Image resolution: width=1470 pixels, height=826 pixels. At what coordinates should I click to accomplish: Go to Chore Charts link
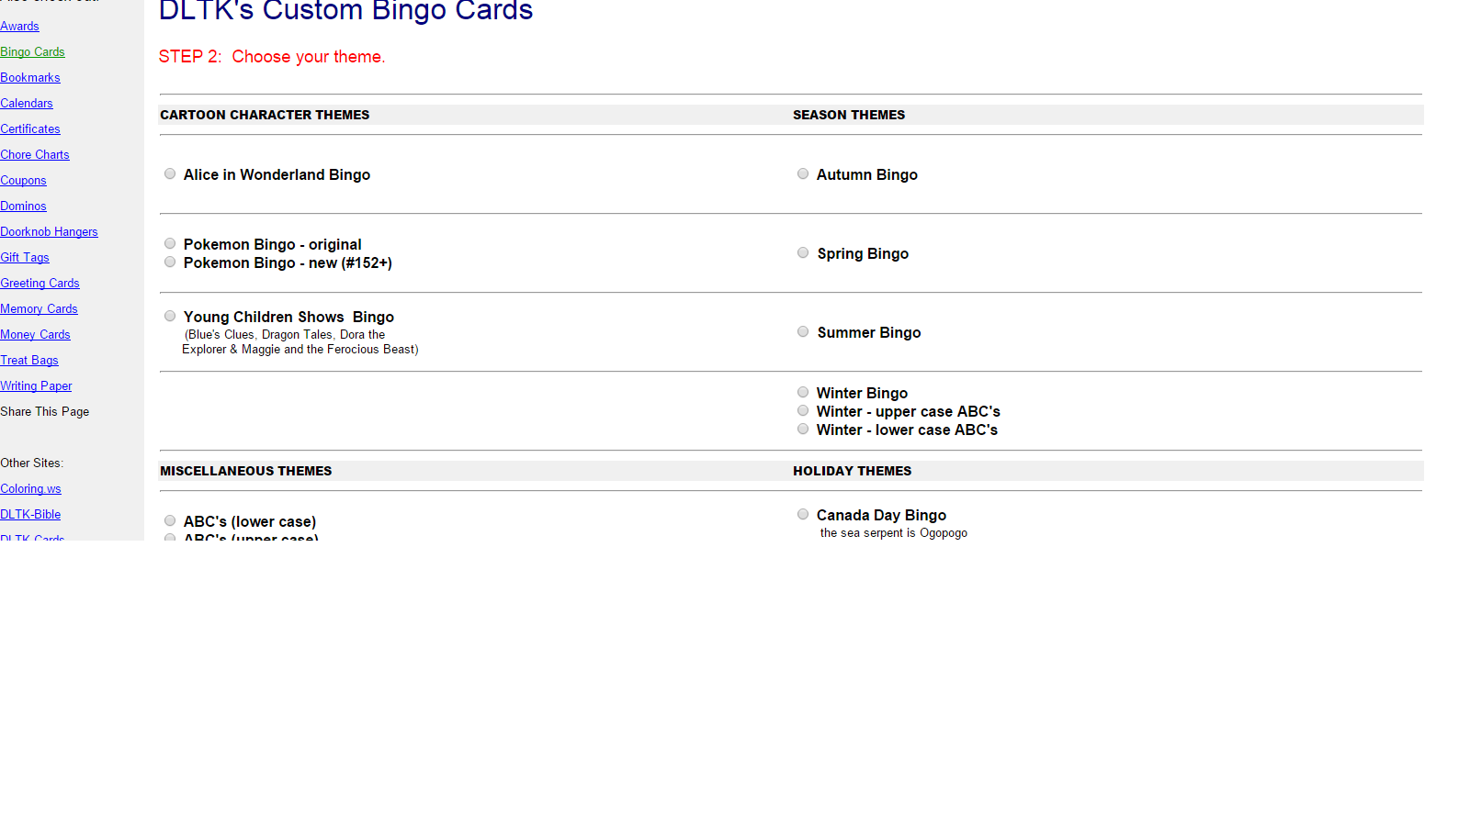tap(35, 155)
